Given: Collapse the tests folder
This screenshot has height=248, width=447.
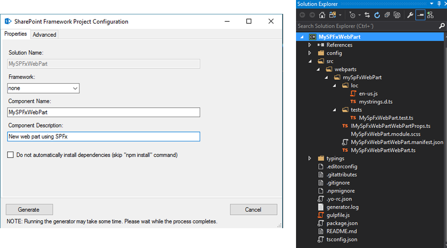Looking at the screenshot, I should click(x=335, y=110).
